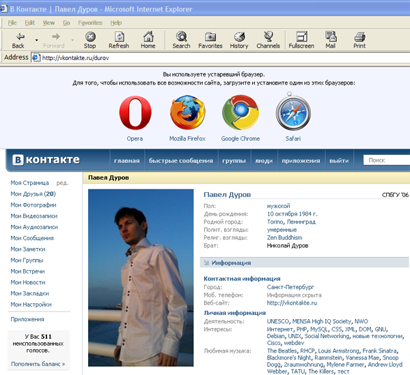Click the VKontakte logo in header
Viewport: 410px width, 375px height.
[46, 160]
